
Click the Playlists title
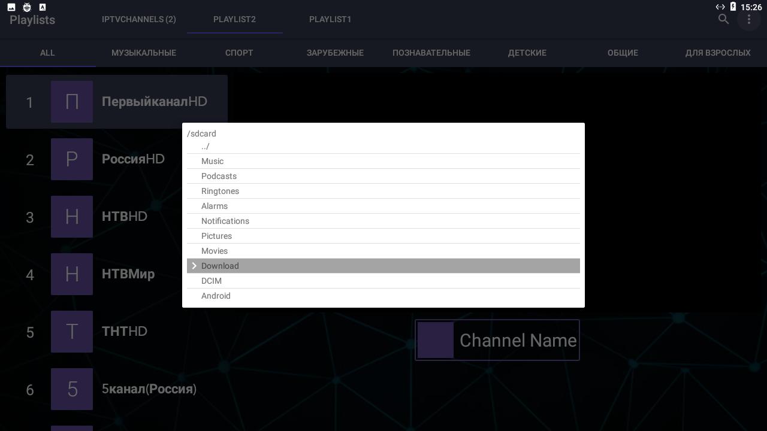32,20
